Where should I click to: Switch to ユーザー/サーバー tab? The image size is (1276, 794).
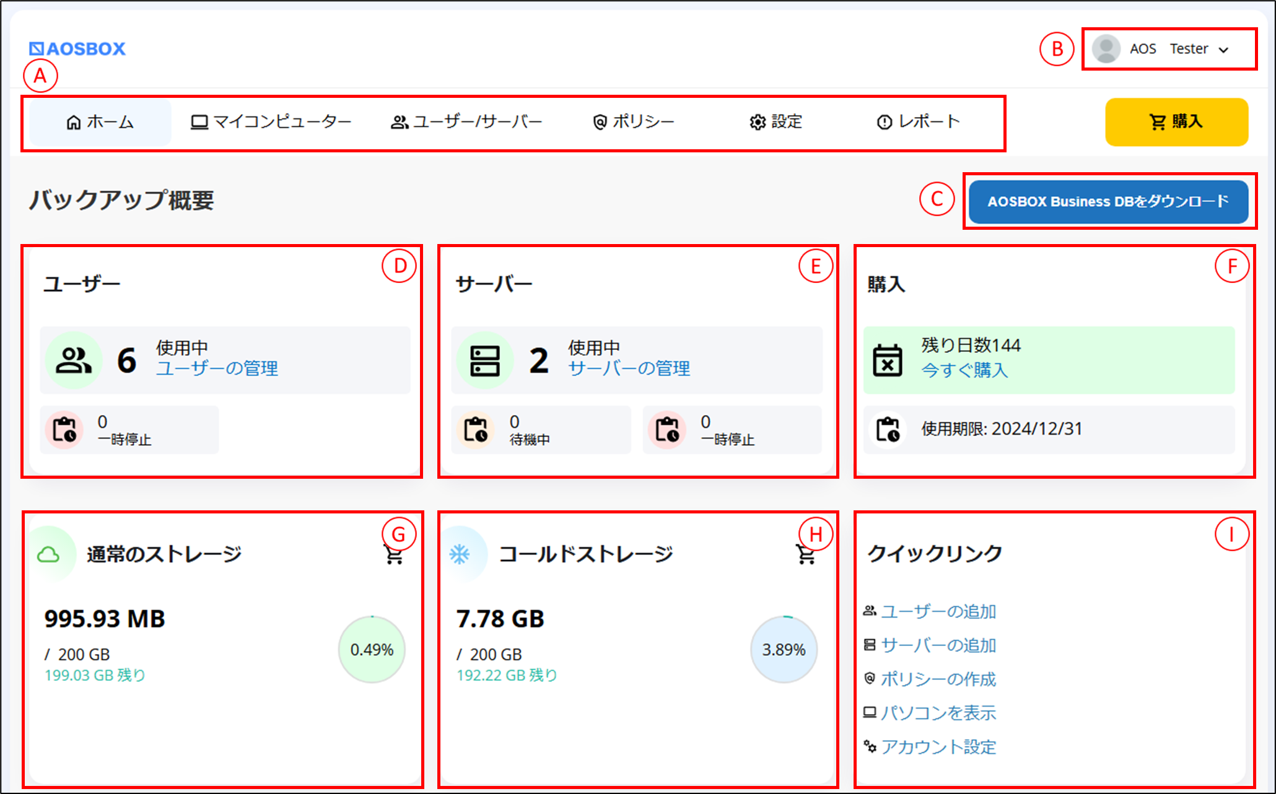tap(466, 122)
